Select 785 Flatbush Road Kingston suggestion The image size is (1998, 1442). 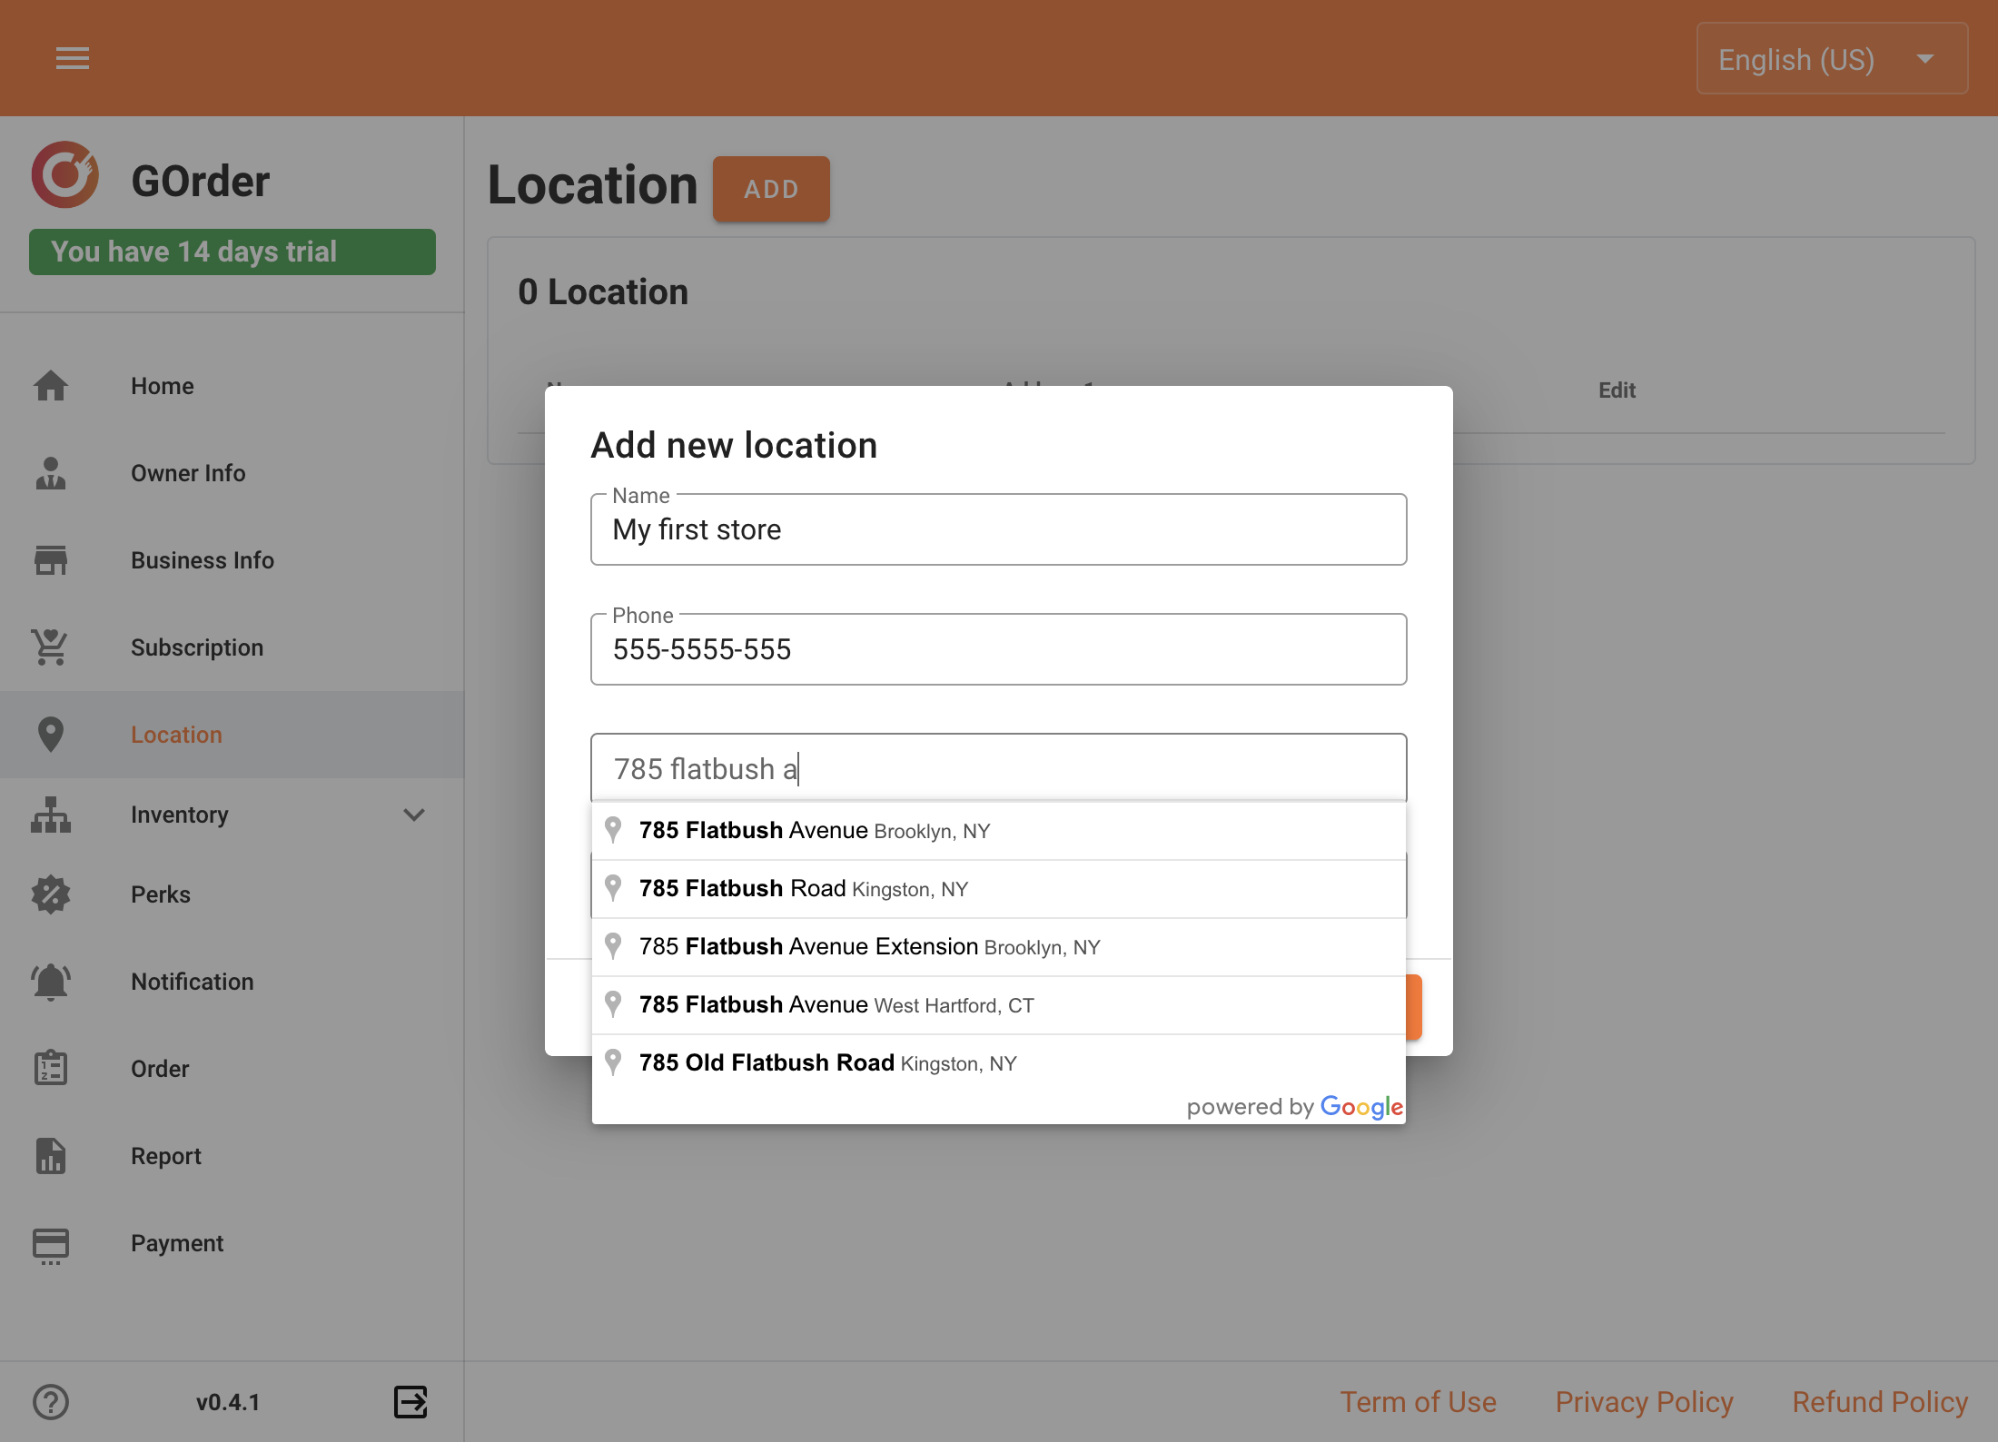[x=999, y=888]
